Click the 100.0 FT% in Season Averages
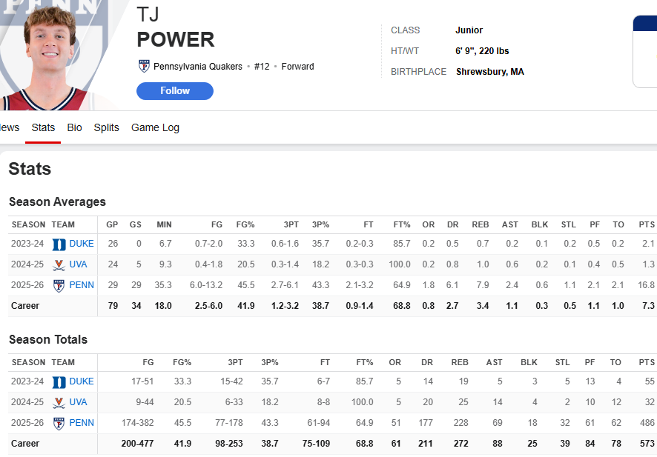Screen dimensions: 657x457 [399, 264]
